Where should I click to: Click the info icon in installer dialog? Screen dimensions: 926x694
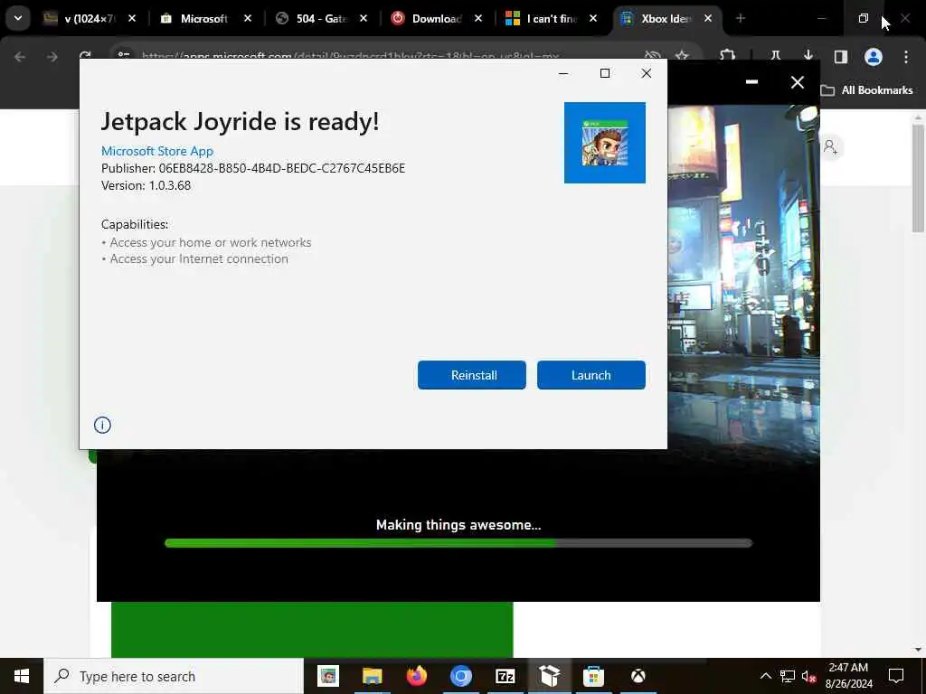pyautogui.click(x=102, y=425)
